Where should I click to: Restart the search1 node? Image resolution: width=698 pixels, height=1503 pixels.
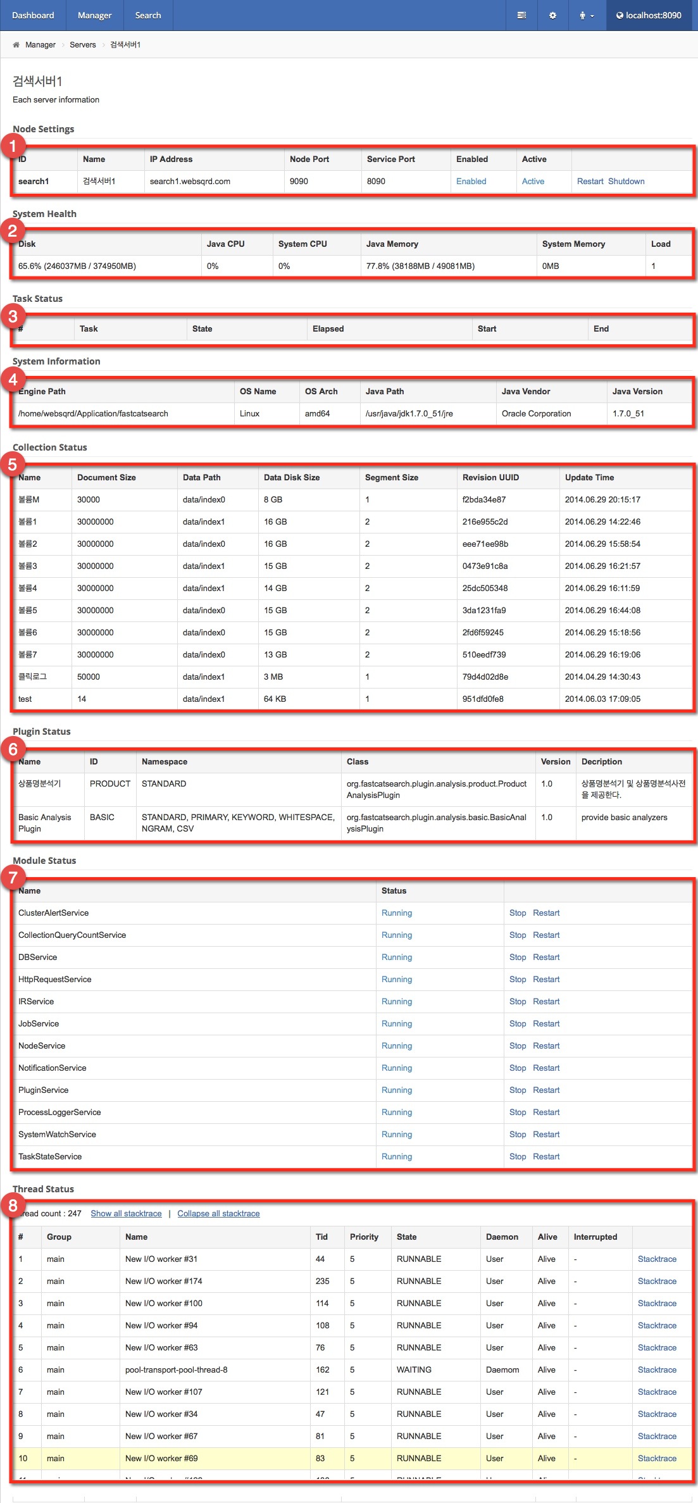point(590,182)
